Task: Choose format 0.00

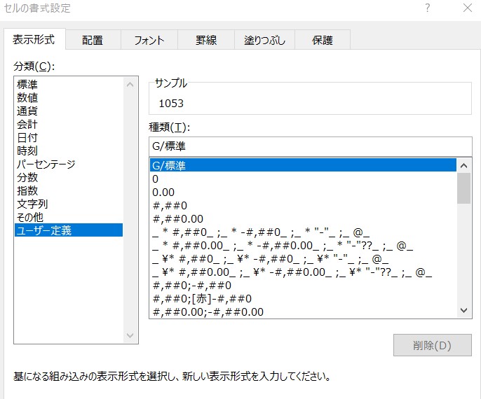Action: (303, 192)
